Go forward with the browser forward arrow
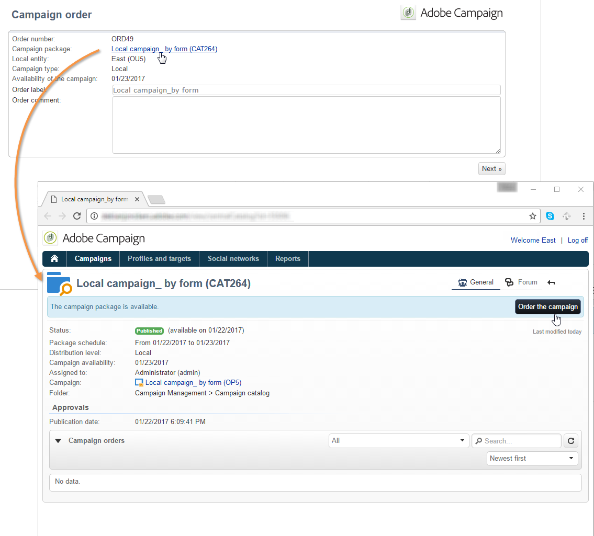The height and width of the screenshot is (536, 594). 62,216
